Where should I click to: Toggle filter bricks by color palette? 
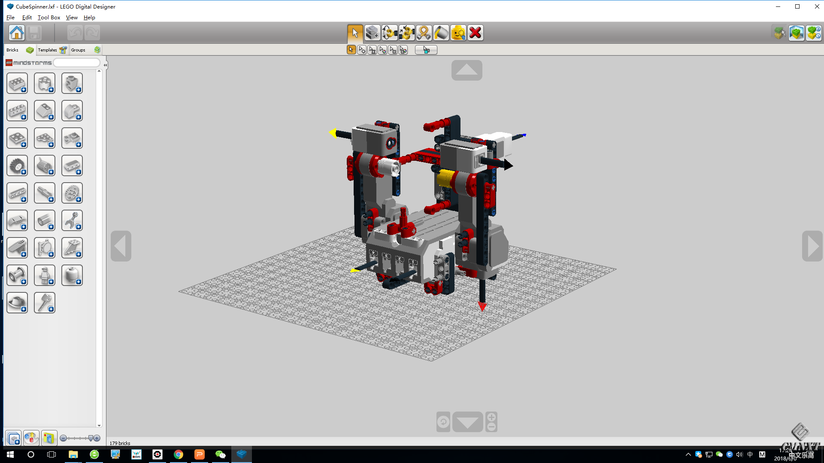click(31, 438)
